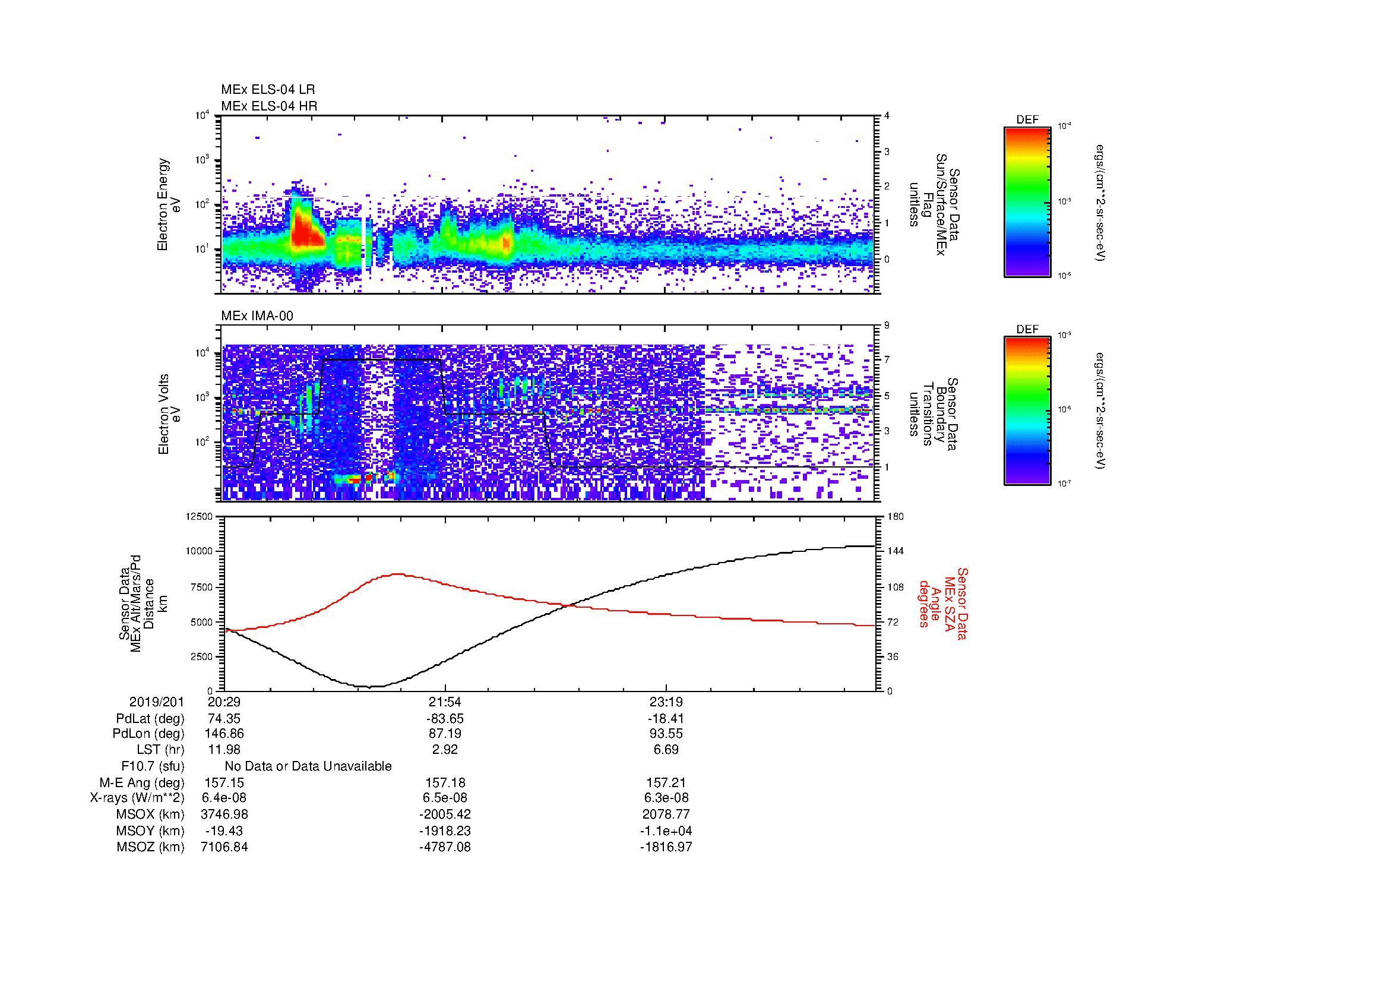Click the '21:54' time tick label
Viewport: 1389px width, 982px height.
click(x=445, y=702)
